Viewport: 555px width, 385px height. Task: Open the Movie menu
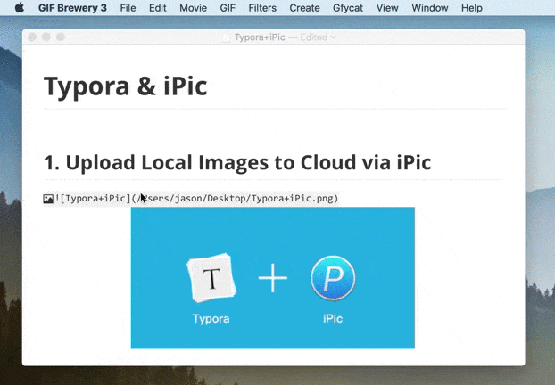tap(194, 8)
